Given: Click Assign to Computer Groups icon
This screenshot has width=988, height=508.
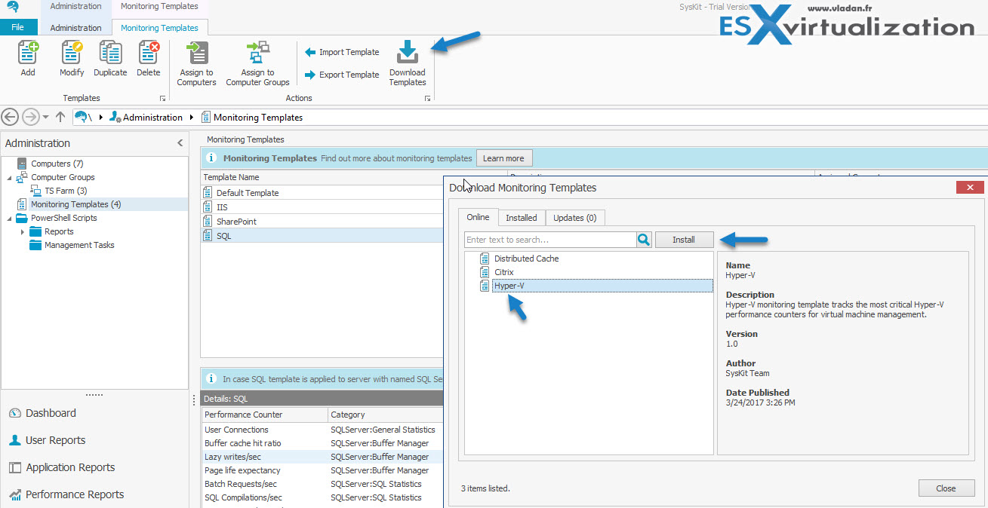Looking at the screenshot, I should [x=257, y=53].
